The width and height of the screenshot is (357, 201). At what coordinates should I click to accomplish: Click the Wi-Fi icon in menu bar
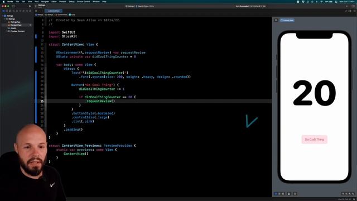point(321,2)
